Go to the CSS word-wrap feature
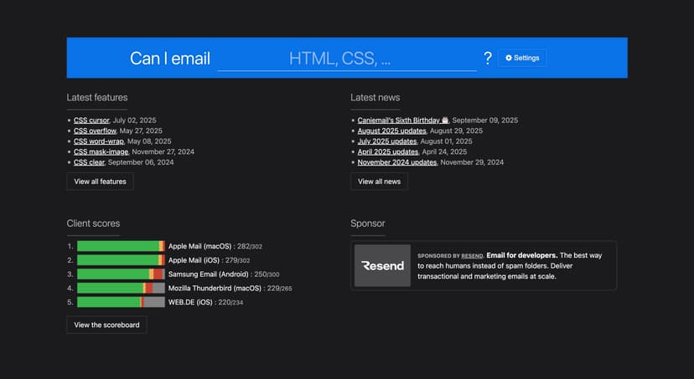Viewport: 694px width, 379px height. pyautogui.click(x=98, y=141)
